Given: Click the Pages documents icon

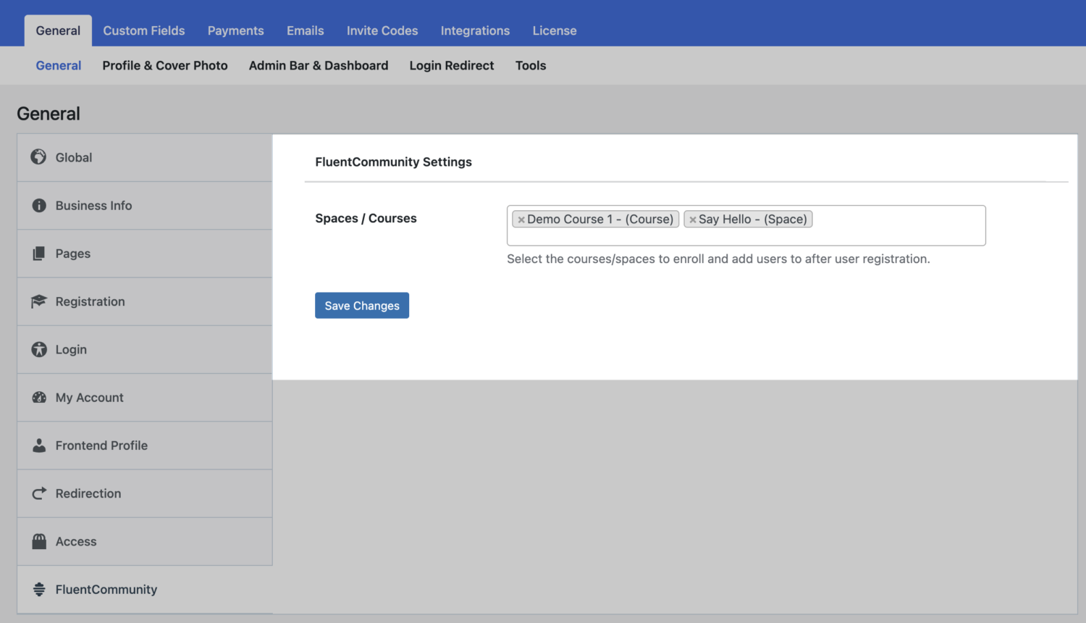Looking at the screenshot, I should (x=39, y=254).
